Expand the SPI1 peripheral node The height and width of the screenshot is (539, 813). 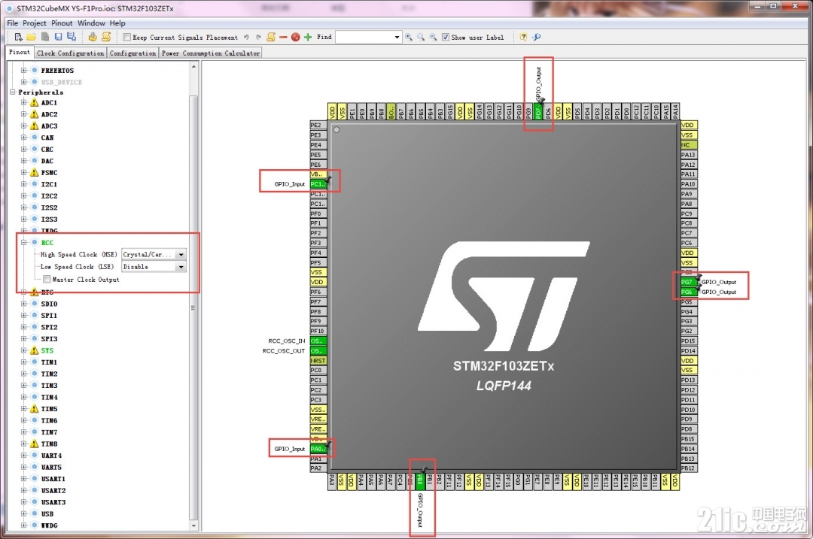coord(23,315)
